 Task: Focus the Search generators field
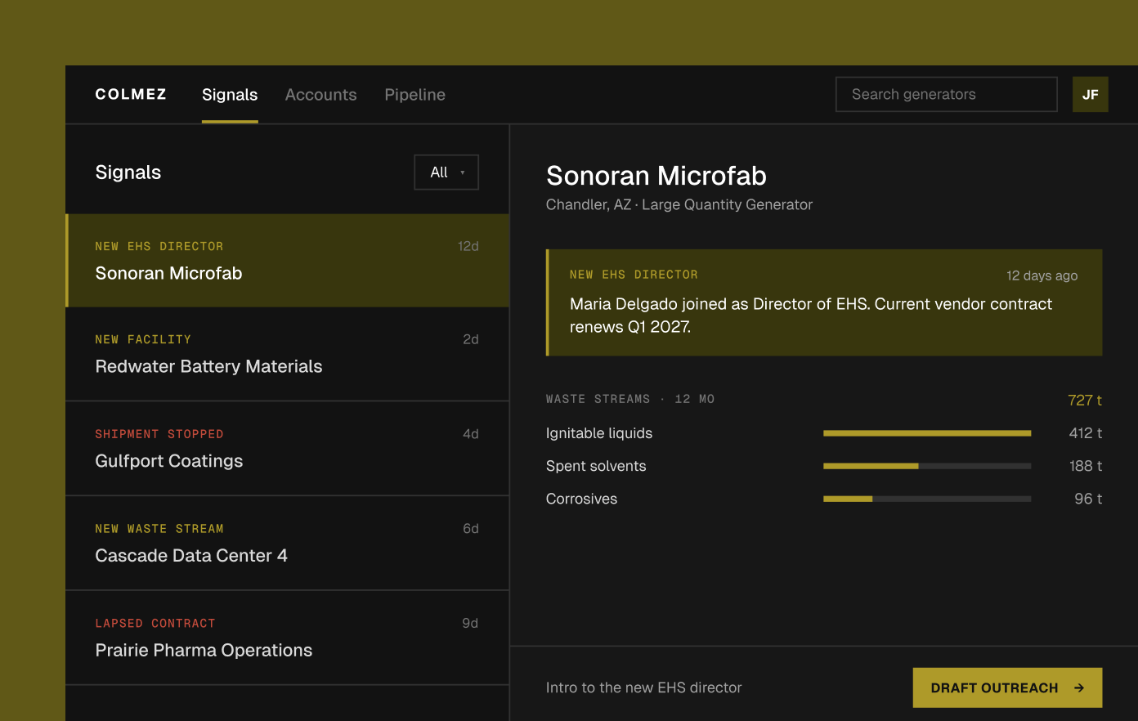(947, 94)
